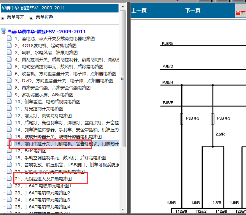This screenshot has width=246, height=215.
Task: Open item 6 收音机、方向盘音量开关 diagram
Action: coord(65,74)
